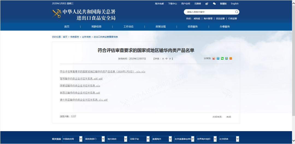Expand the 中国政府网 dropdown
The height and width of the screenshot is (144, 295).
click(72, 139)
